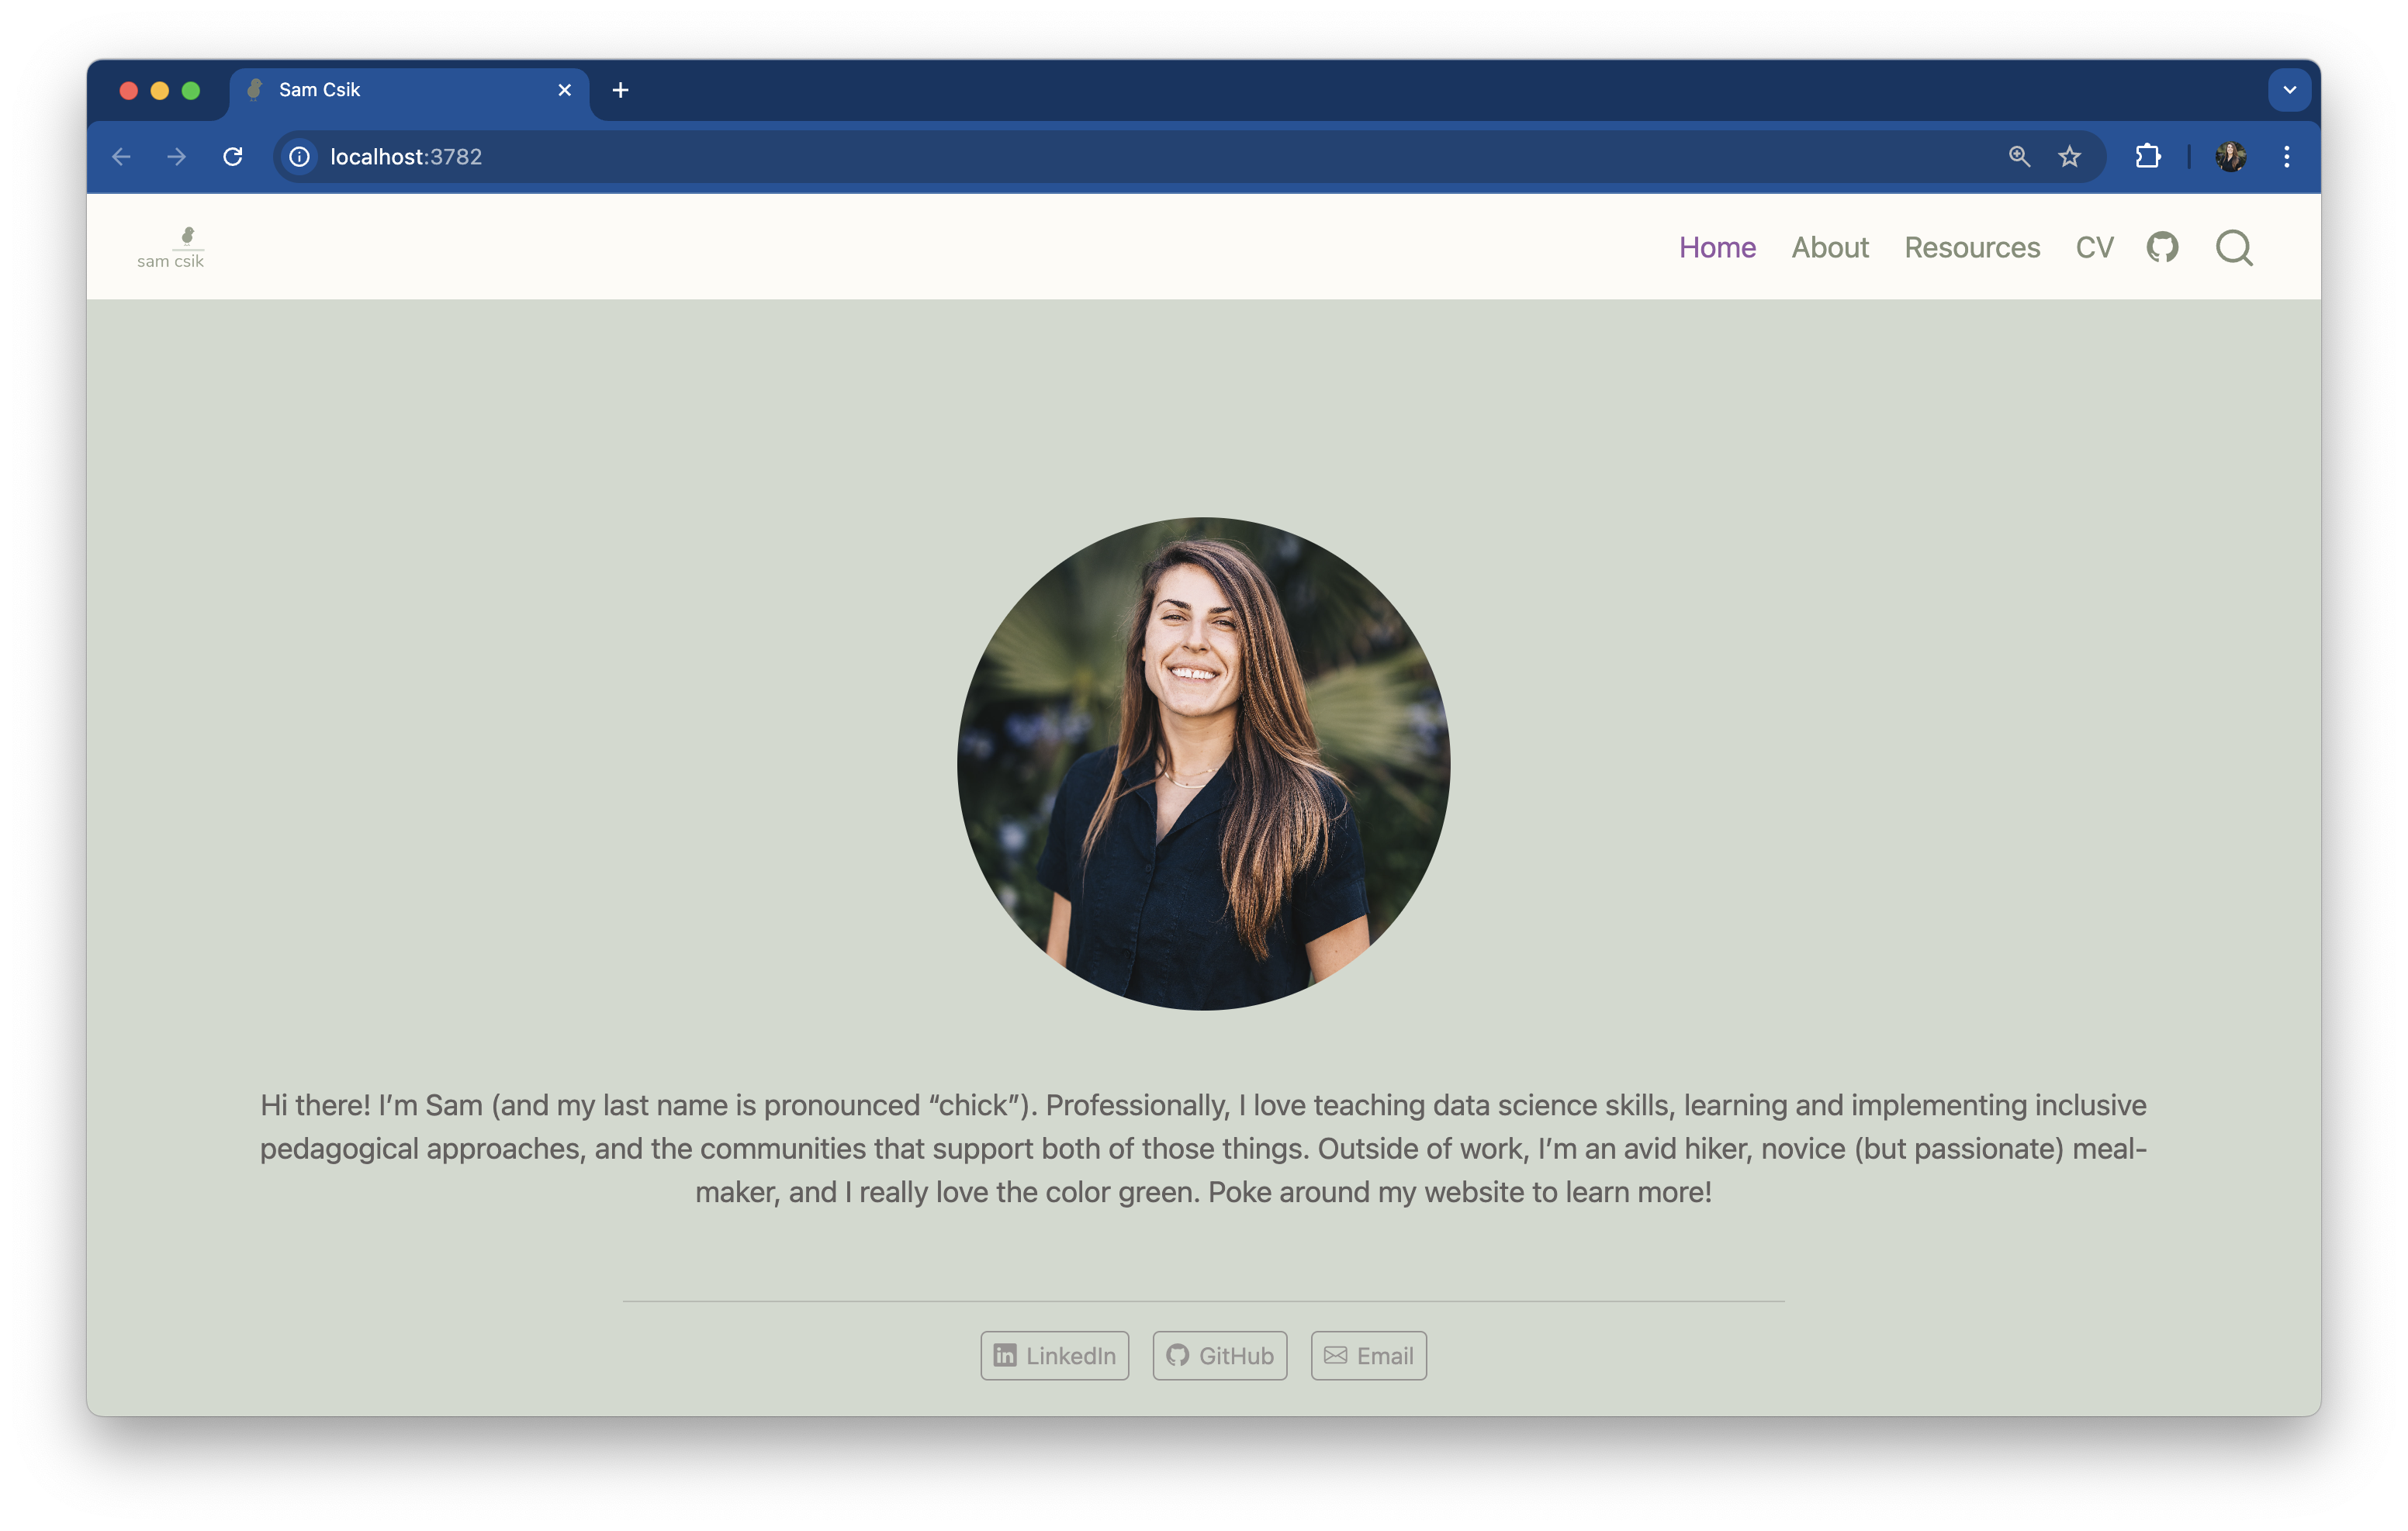
Task: Open the site search magnifier icon
Action: tap(2233, 248)
